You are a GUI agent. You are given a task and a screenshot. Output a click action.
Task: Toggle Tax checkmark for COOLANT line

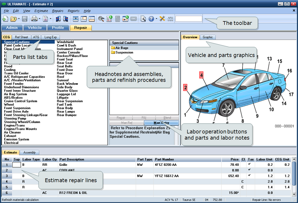pos(249,170)
